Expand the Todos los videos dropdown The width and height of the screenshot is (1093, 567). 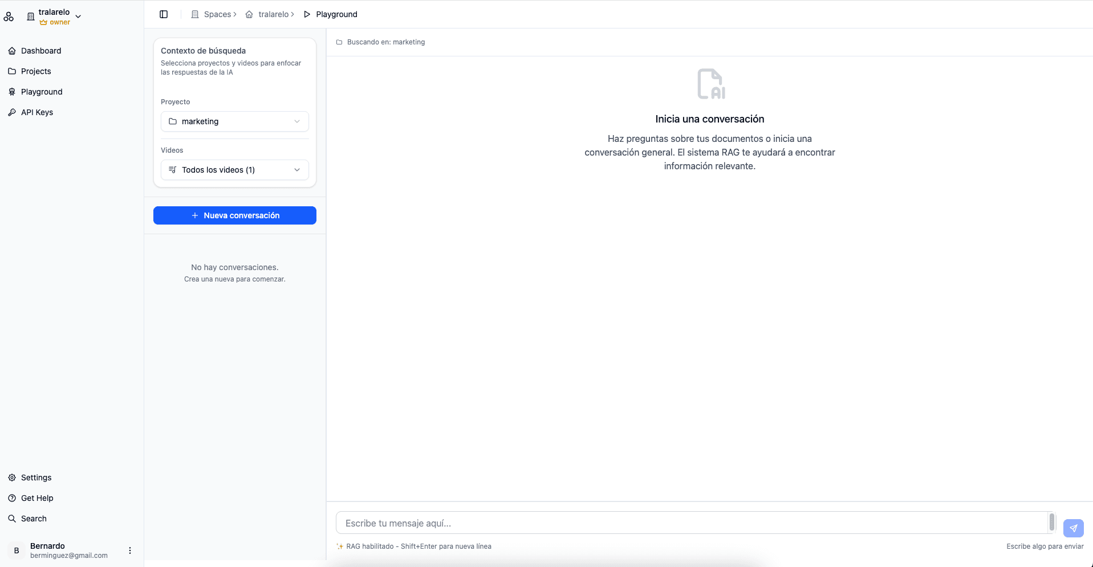click(235, 170)
